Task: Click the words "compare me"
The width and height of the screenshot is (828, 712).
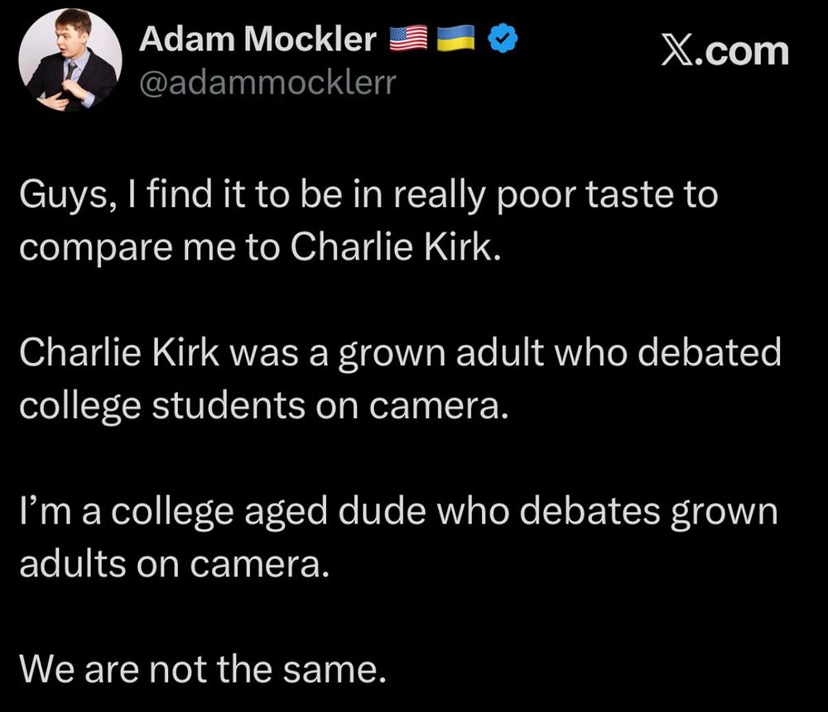Action: pyautogui.click(x=126, y=247)
